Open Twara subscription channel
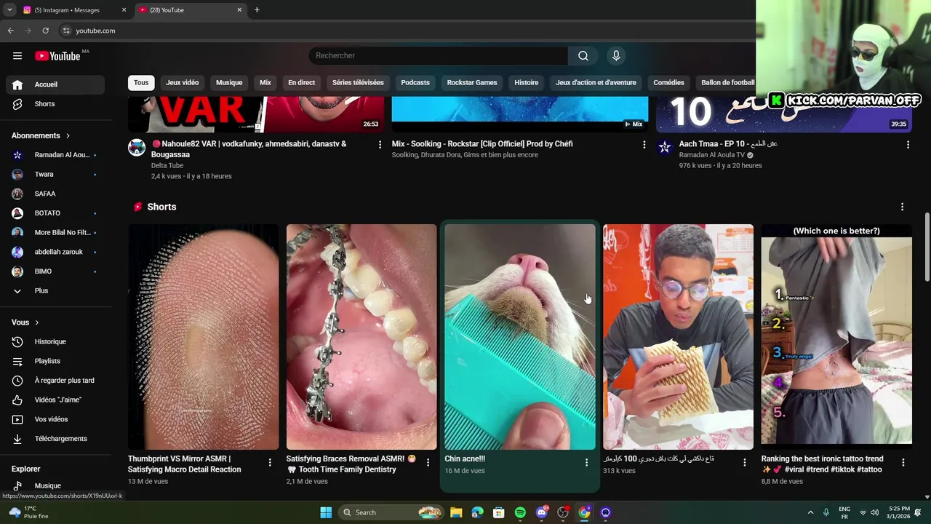The image size is (931, 524). pyautogui.click(x=55, y=175)
